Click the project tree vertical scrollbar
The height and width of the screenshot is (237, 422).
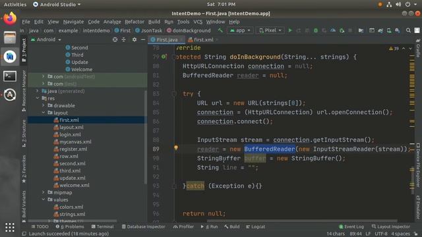tap(146, 137)
